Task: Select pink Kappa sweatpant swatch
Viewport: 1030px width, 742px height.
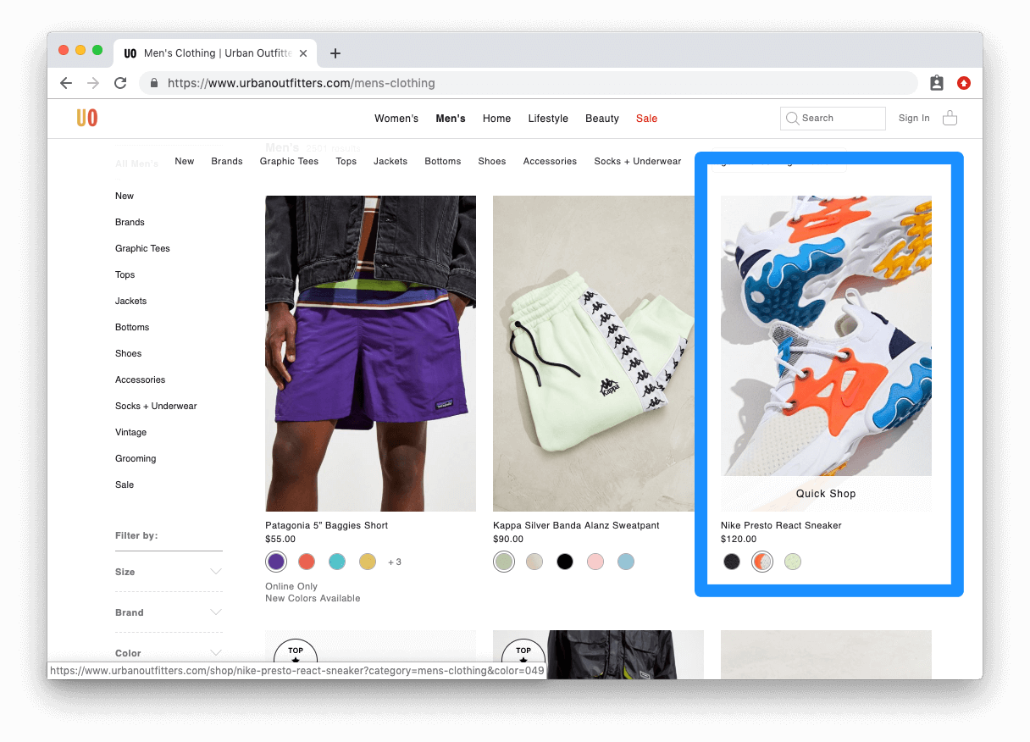Action: click(595, 562)
